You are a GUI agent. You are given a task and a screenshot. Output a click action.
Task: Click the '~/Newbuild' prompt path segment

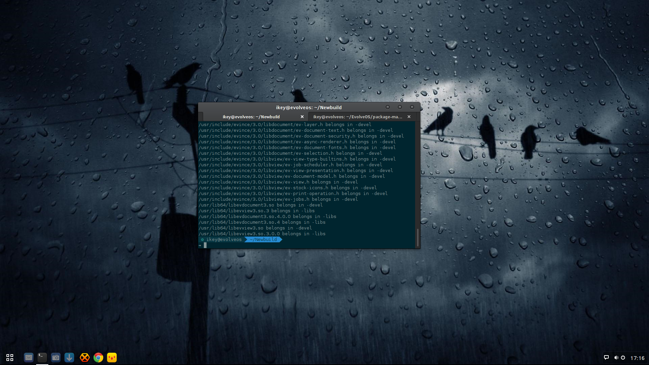[x=263, y=240]
